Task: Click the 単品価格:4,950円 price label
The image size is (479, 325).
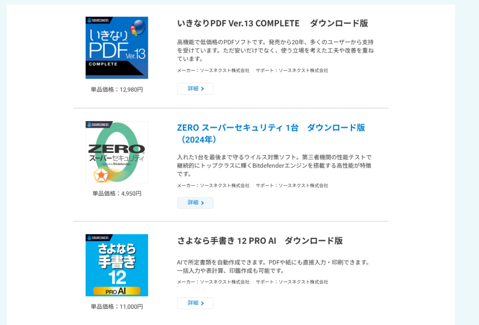Action: [x=116, y=193]
